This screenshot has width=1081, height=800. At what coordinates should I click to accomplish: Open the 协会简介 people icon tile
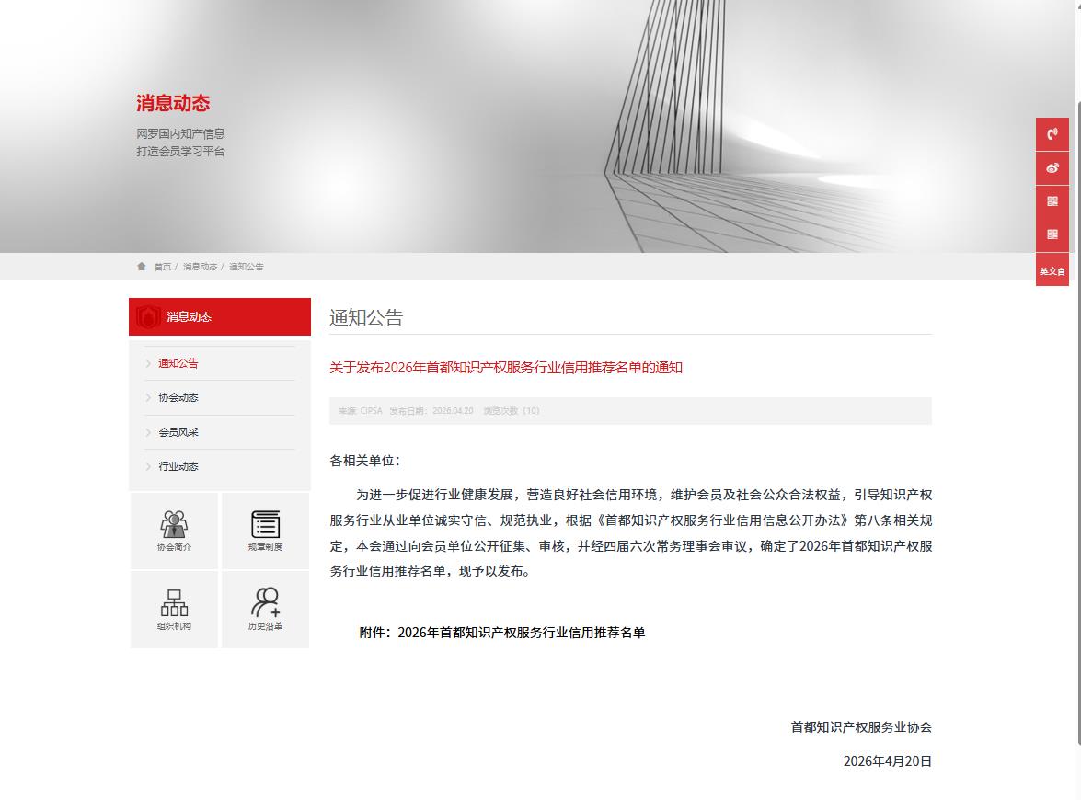coord(174,531)
